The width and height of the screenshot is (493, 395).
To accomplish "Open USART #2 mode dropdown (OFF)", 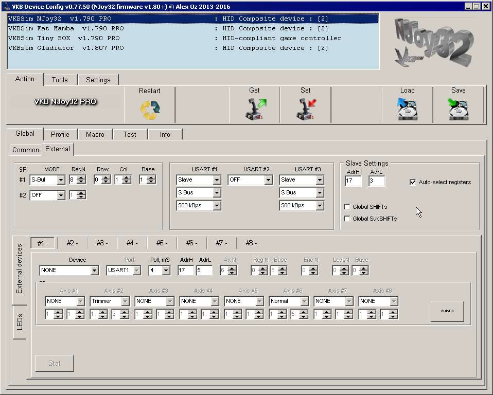I will click(250, 179).
